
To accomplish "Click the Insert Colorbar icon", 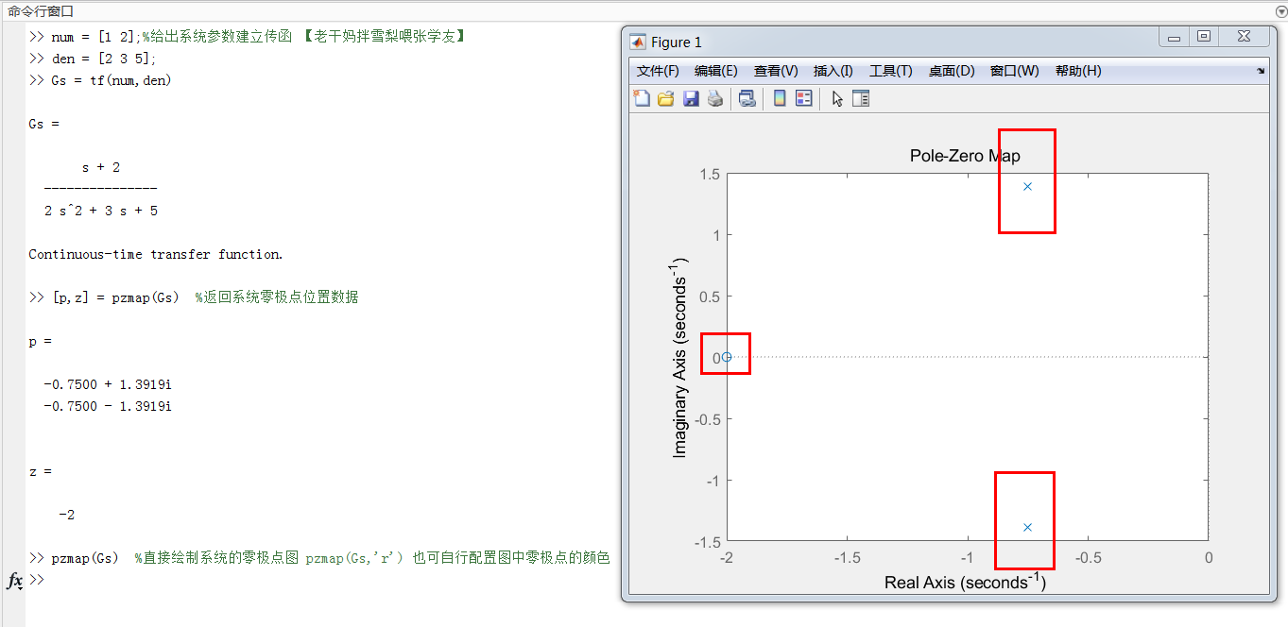I will point(780,98).
